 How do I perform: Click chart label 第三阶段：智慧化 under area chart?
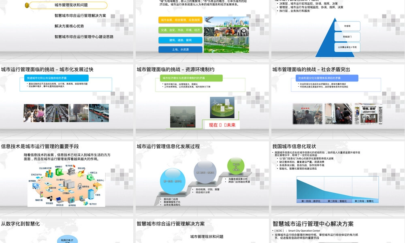[364, 201]
